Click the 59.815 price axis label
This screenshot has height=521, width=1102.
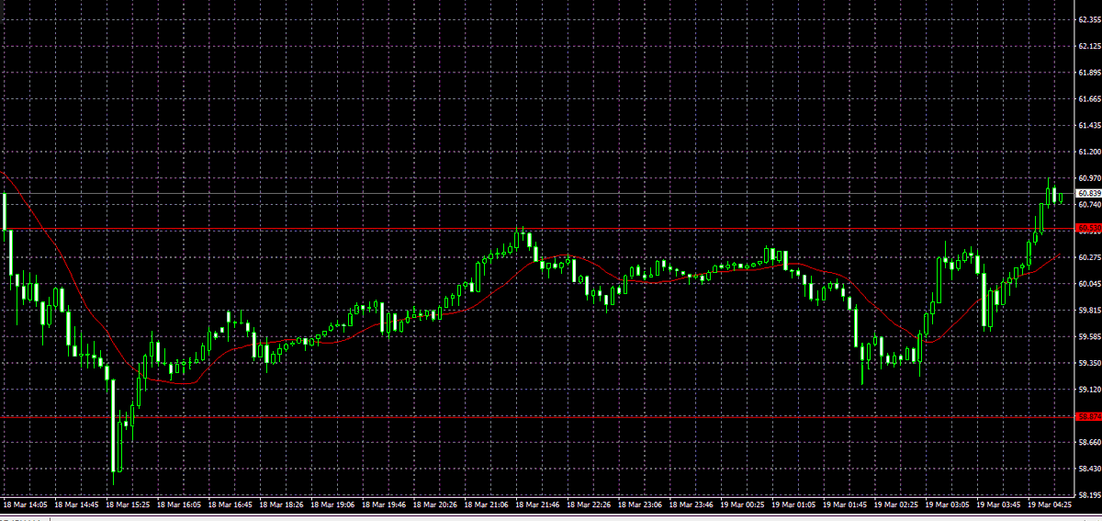pyautogui.click(x=1089, y=311)
